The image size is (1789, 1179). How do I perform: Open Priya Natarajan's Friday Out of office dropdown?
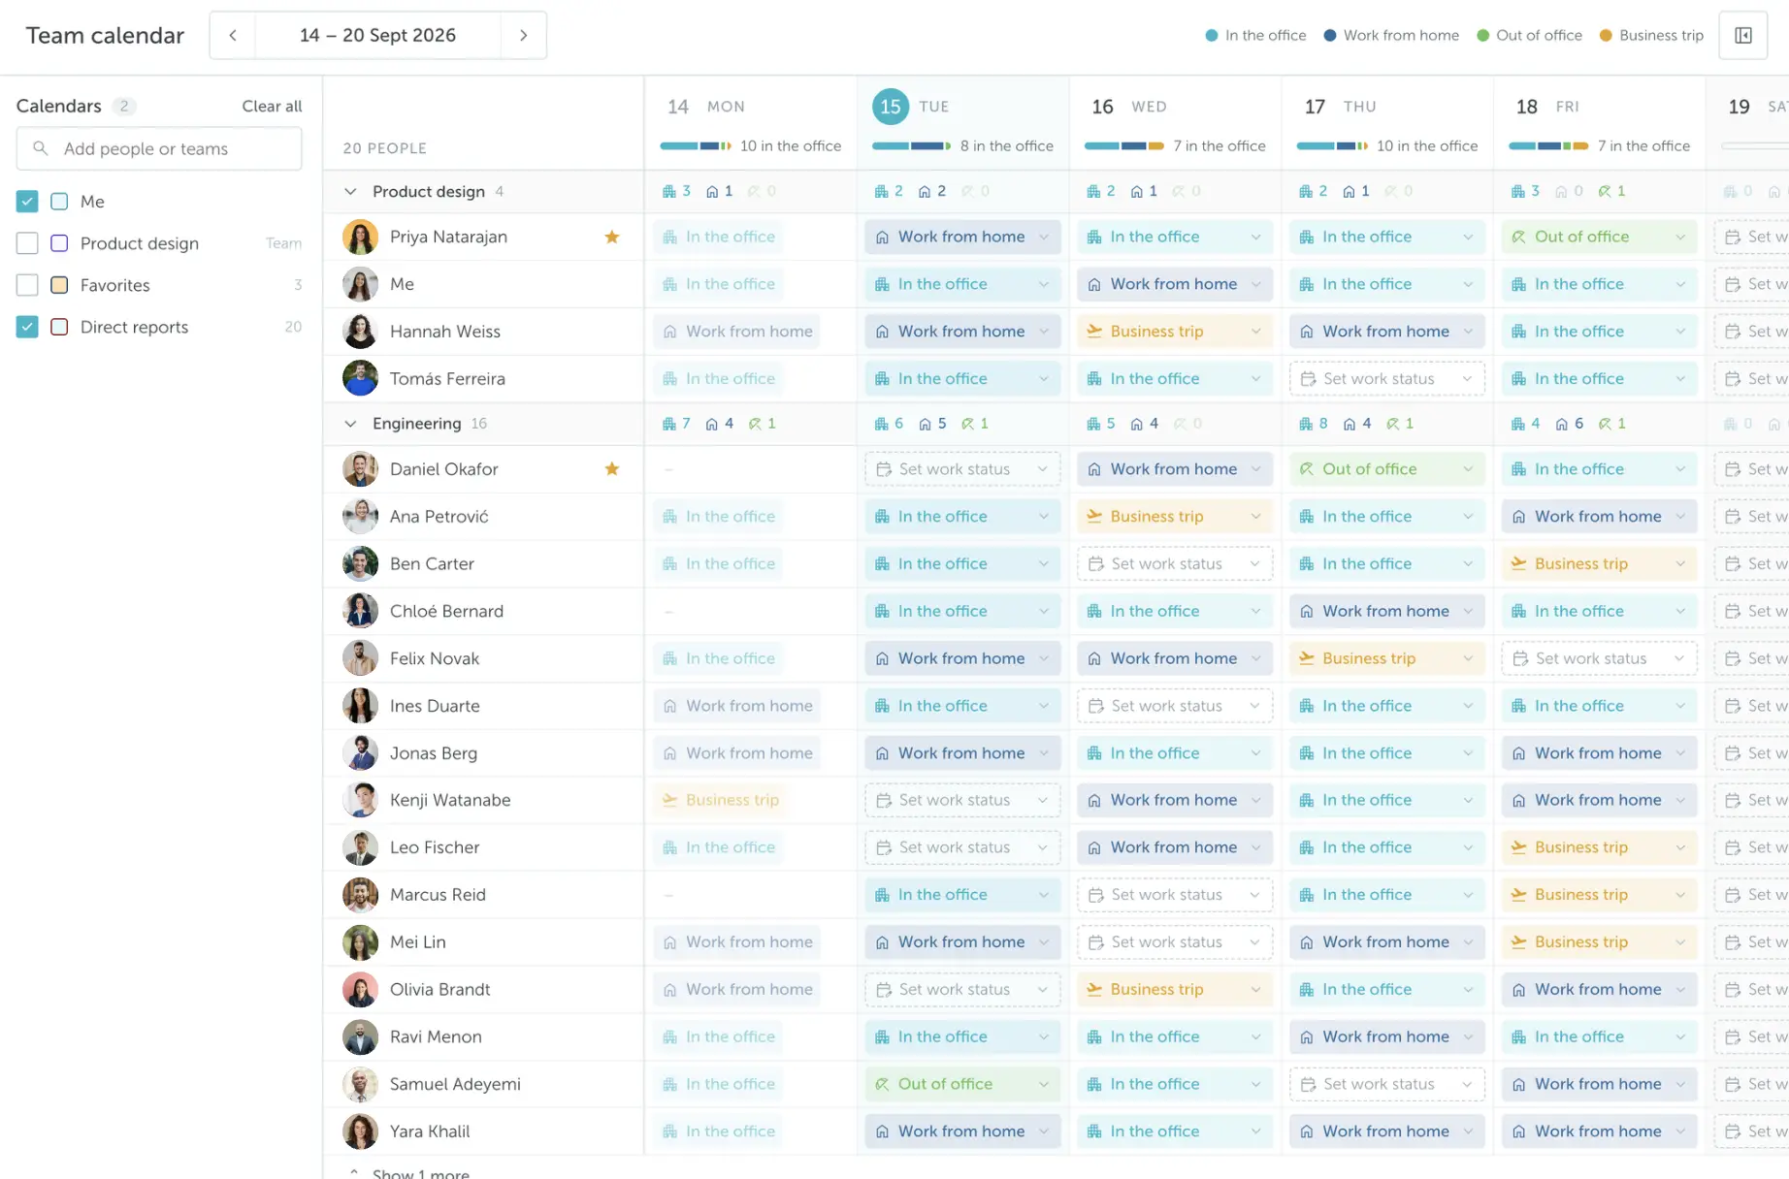coord(1599,237)
